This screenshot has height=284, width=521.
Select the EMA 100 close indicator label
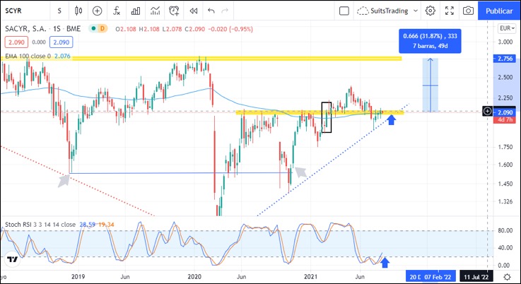pyautogui.click(x=28, y=56)
